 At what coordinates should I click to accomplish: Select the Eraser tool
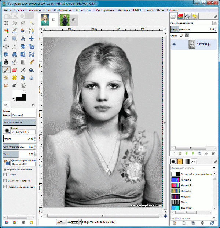tap(15, 69)
